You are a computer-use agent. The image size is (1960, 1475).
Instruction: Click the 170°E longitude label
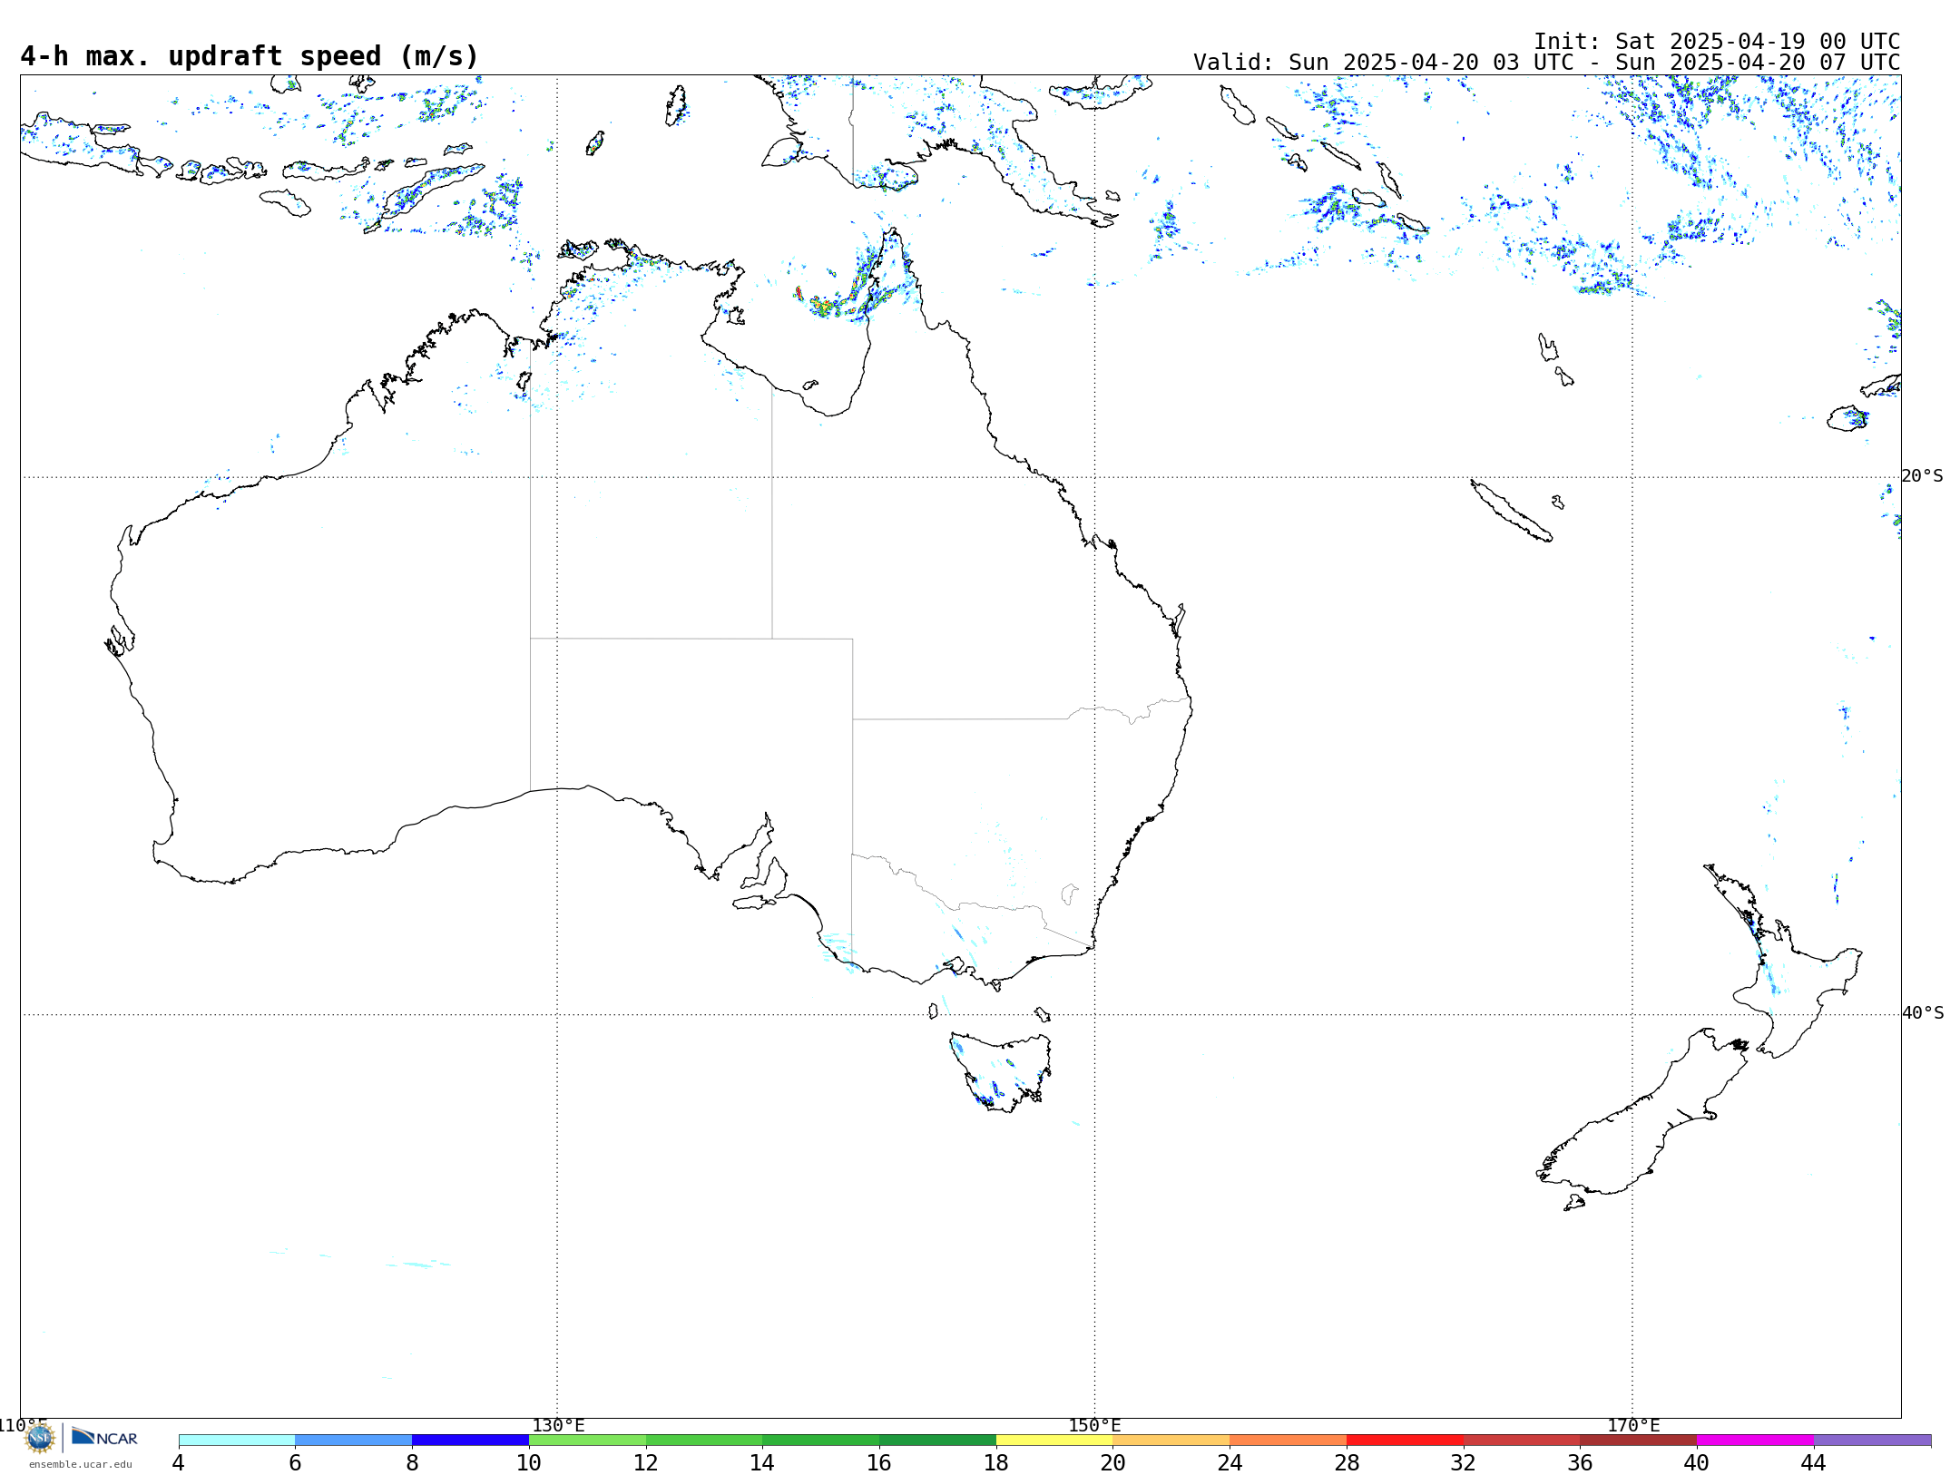1633,1425
